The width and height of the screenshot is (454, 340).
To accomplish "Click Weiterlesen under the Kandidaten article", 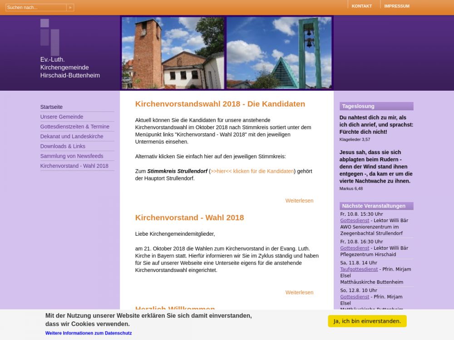I will click(299, 200).
